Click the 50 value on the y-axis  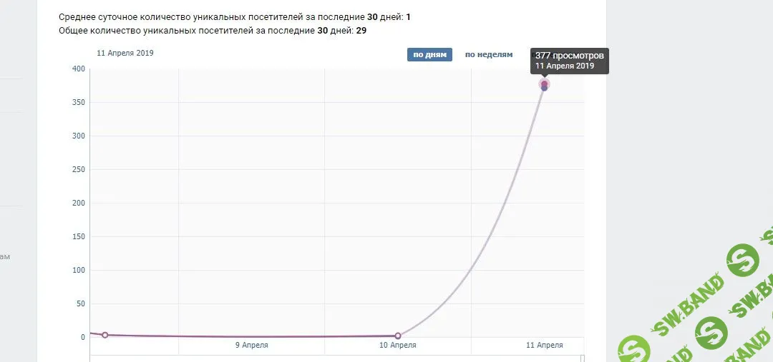[x=80, y=304]
